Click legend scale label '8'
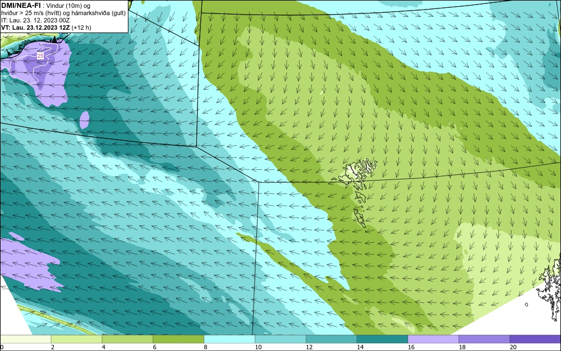The height and width of the screenshot is (351, 561). point(205,347)
